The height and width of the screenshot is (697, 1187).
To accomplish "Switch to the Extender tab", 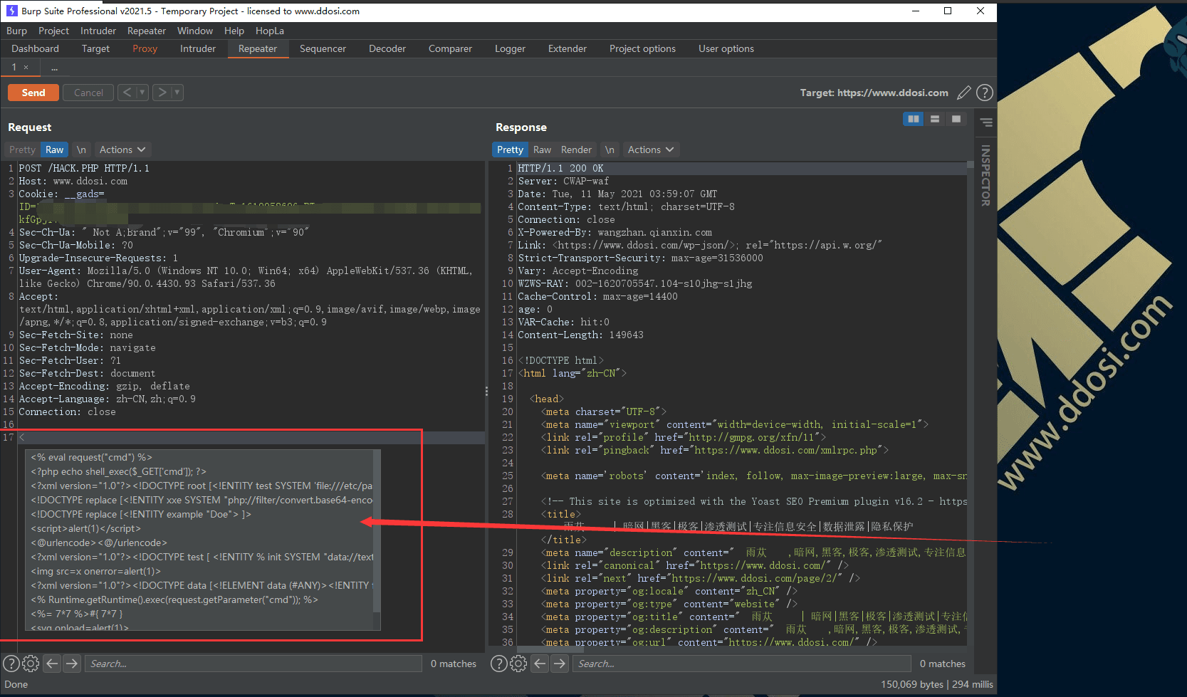I will [568, 48].
